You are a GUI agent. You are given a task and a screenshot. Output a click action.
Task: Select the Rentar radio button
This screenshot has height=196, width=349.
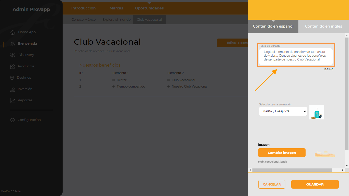point(114,80)
